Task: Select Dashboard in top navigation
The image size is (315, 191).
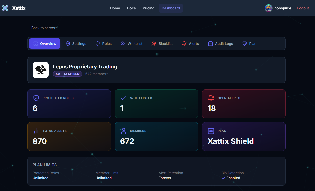Action: coord(171,8)
